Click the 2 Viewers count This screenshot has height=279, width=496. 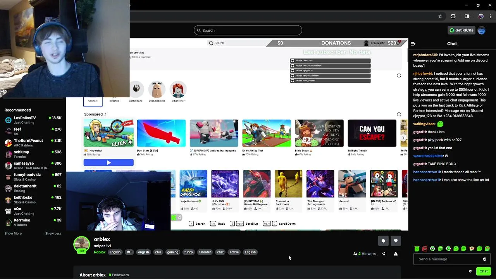coord(365,254)
